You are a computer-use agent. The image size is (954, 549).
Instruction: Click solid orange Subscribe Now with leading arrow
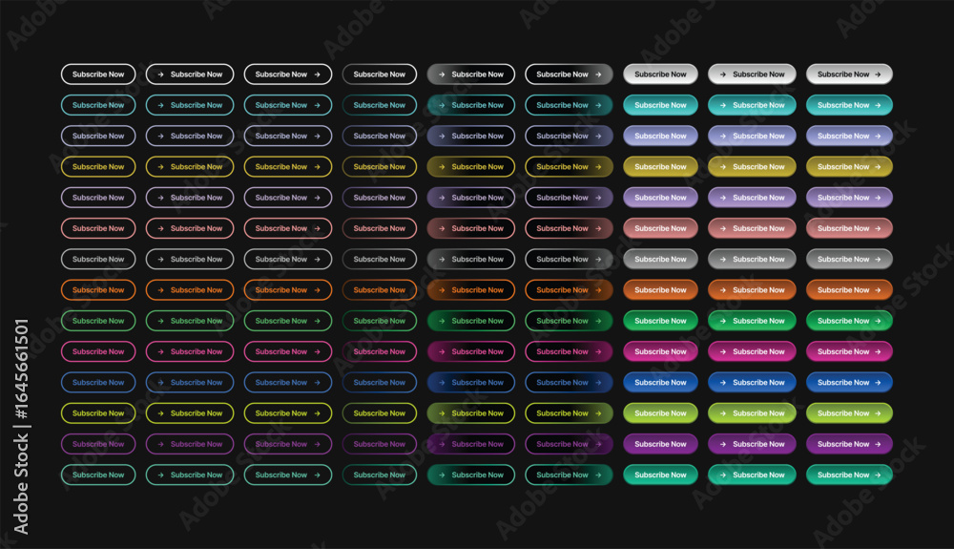click(x=752, y=289)
